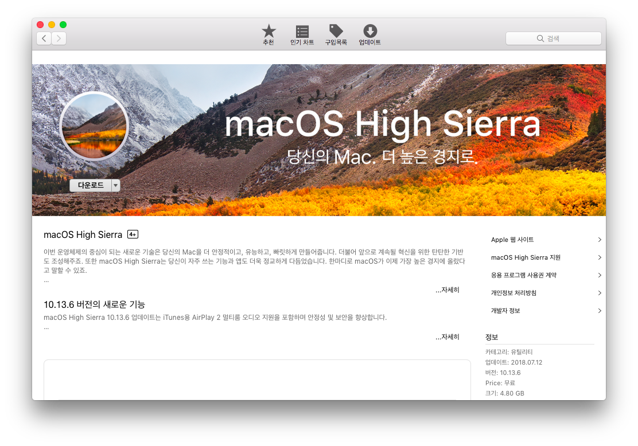
Task: Expand 10.13.6 release notes ...자세히 link
Action: 447,337
